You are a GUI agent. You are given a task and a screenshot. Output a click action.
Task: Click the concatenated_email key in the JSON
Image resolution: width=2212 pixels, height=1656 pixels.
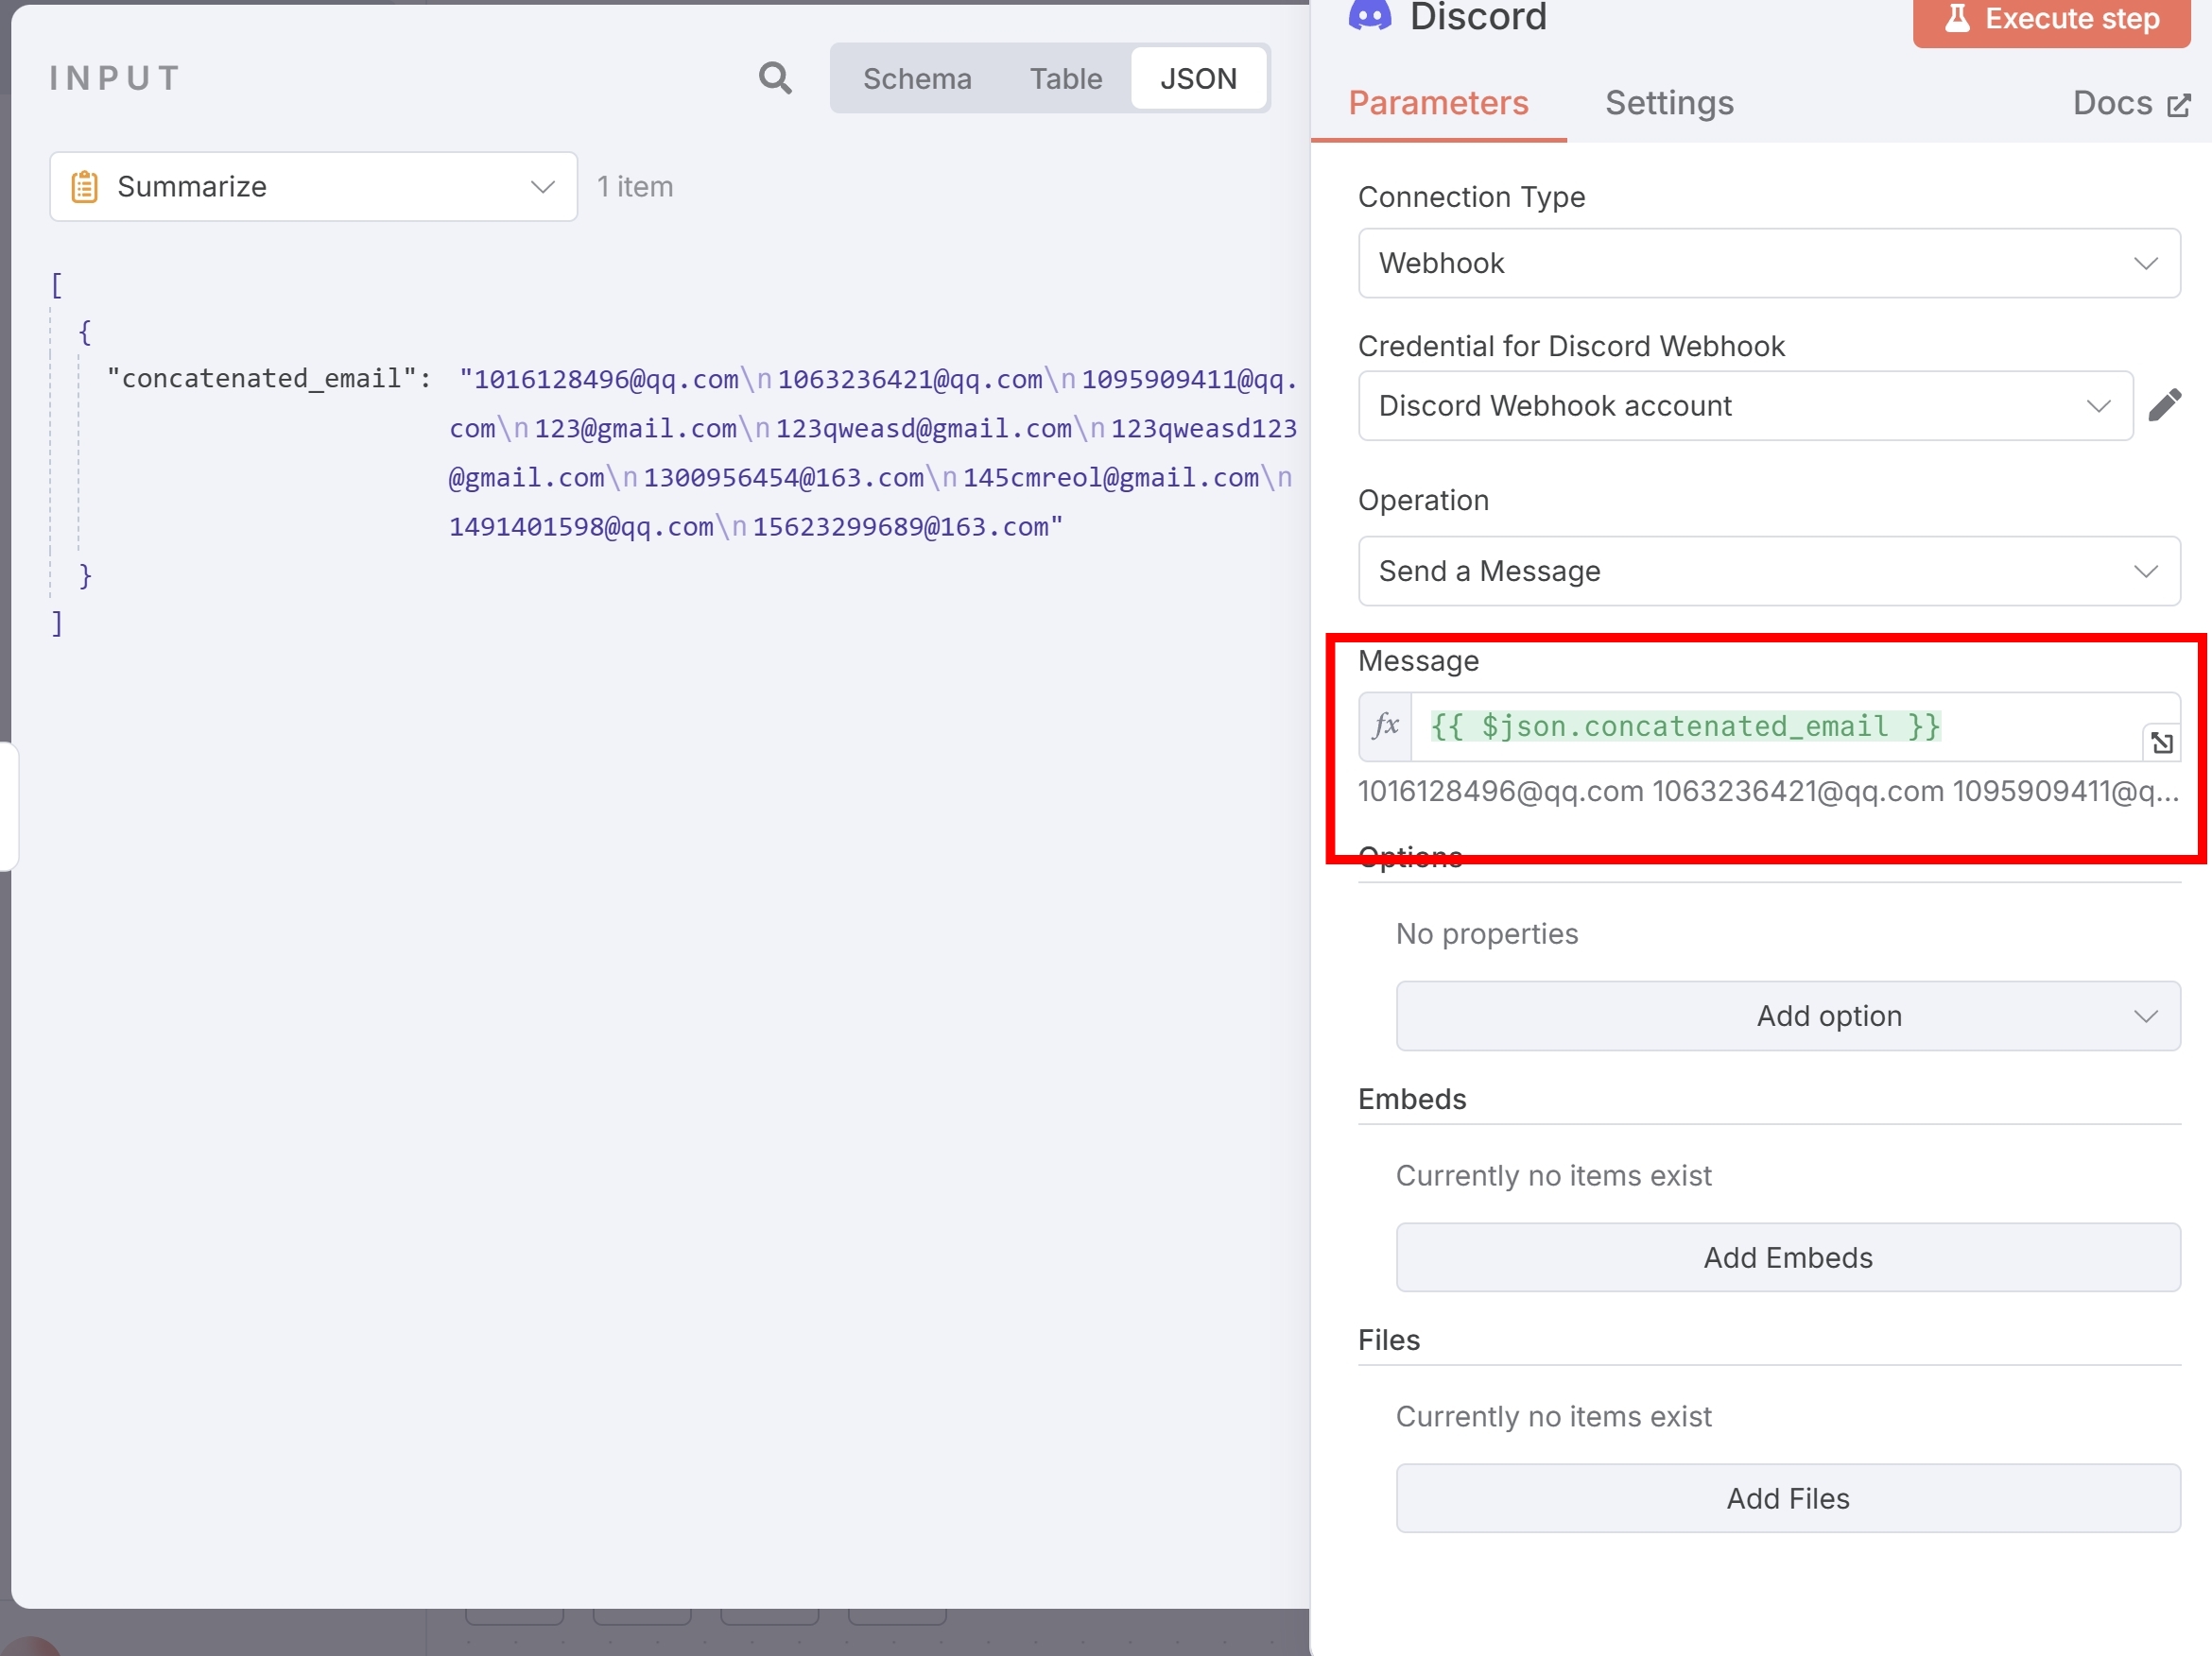point(261,379)
